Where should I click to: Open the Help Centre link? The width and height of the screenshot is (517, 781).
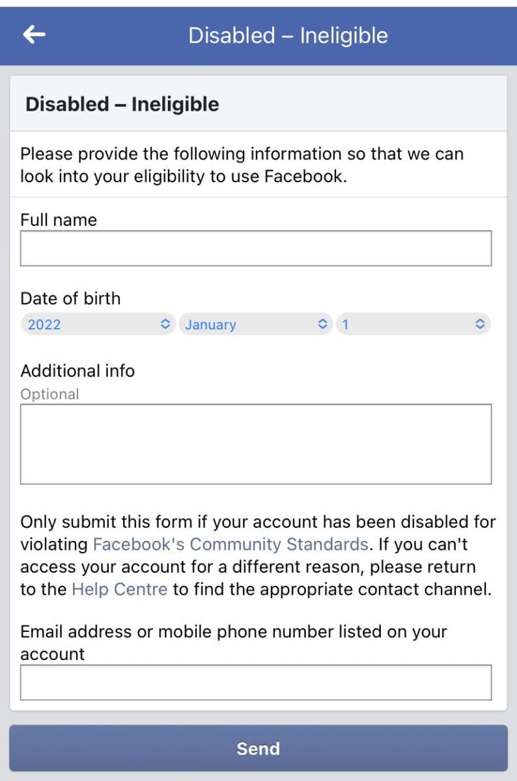(x=119, y=590)
